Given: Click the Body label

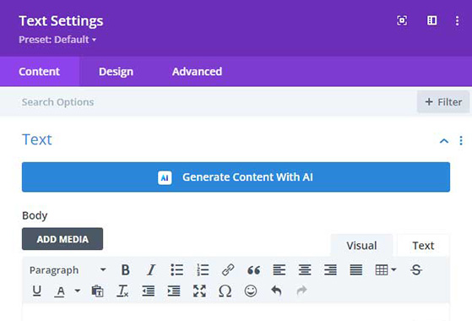Looking at the screenshot, I should click(35, 215).
